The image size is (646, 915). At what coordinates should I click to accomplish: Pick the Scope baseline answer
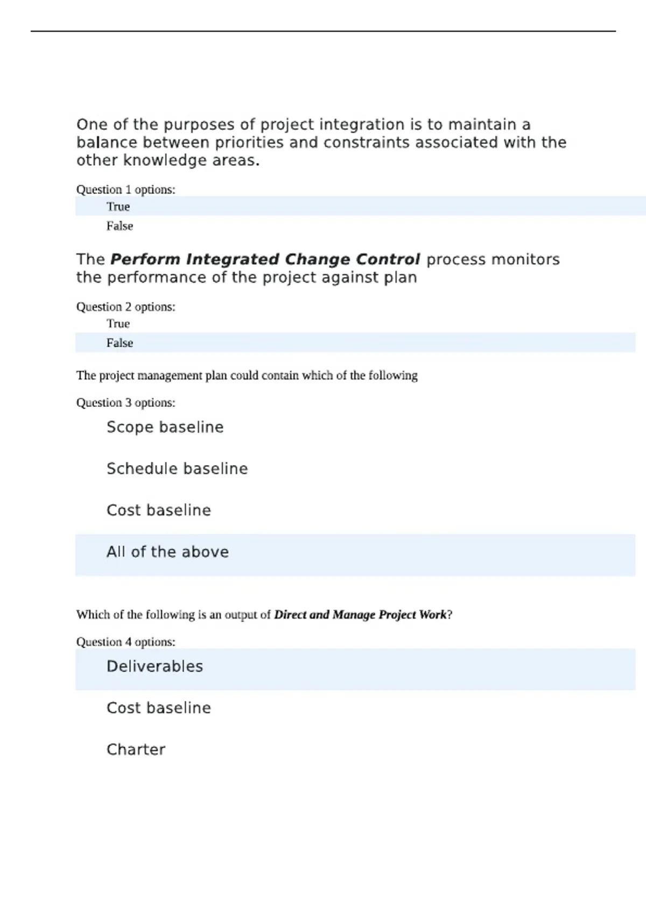[x=165, y=427]
